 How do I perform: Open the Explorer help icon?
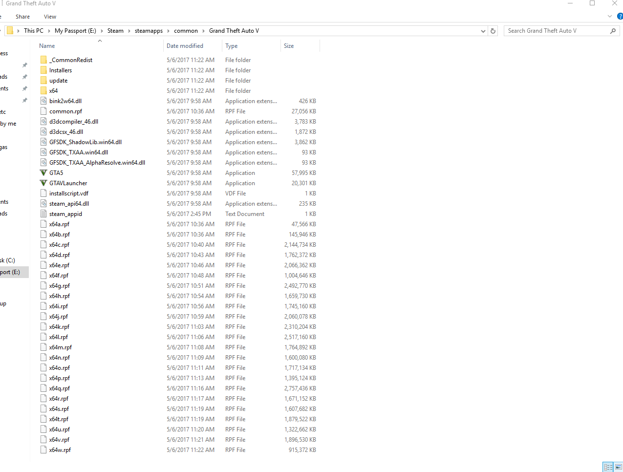coord(620,16)
